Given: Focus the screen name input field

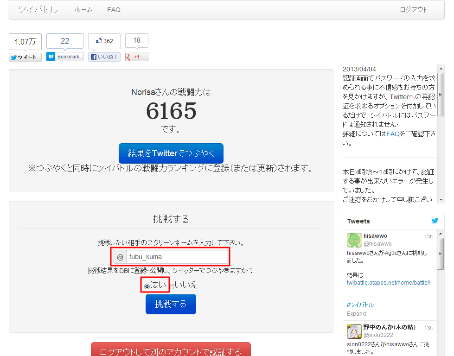Looking at the screenshot, I should coord(177,257).
